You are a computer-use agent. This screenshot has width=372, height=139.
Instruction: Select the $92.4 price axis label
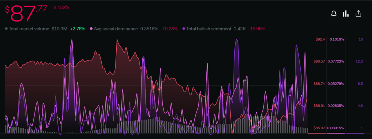pos(320,39)
